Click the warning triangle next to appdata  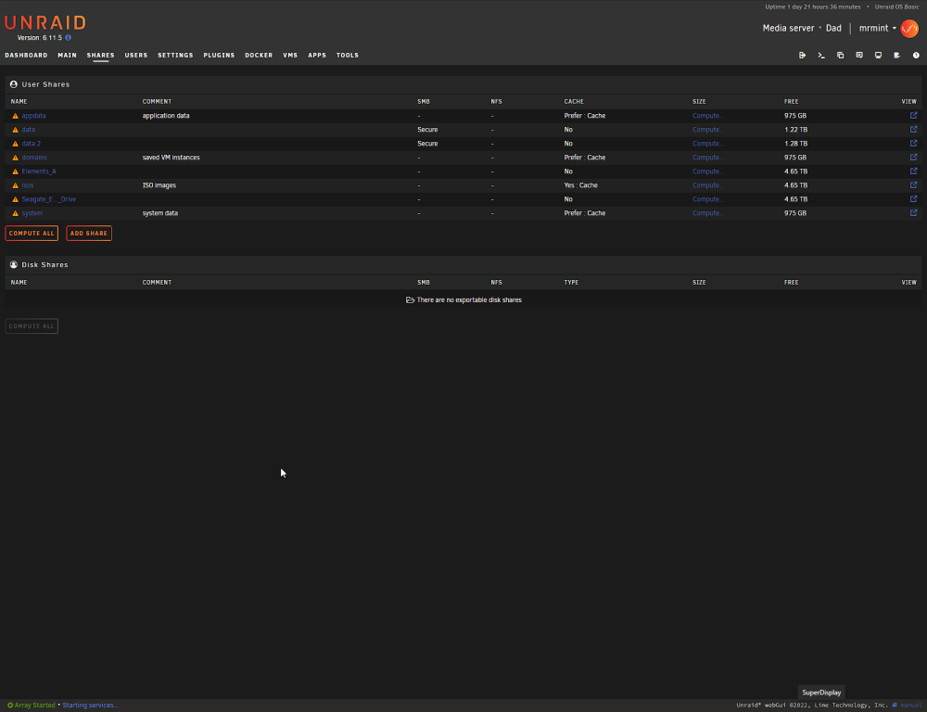16,116
